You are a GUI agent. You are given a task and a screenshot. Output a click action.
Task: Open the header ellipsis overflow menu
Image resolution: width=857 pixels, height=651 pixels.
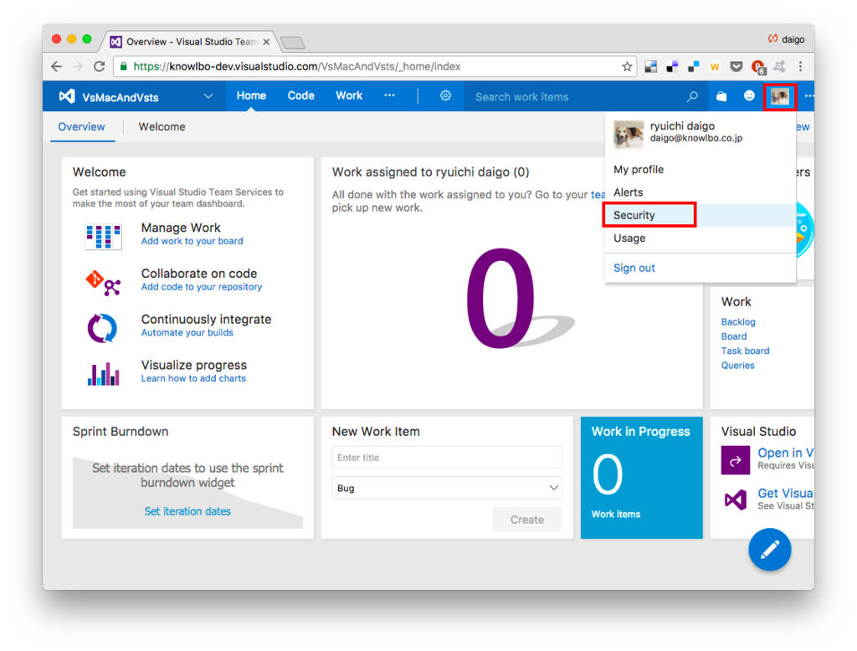coord(808,96)
